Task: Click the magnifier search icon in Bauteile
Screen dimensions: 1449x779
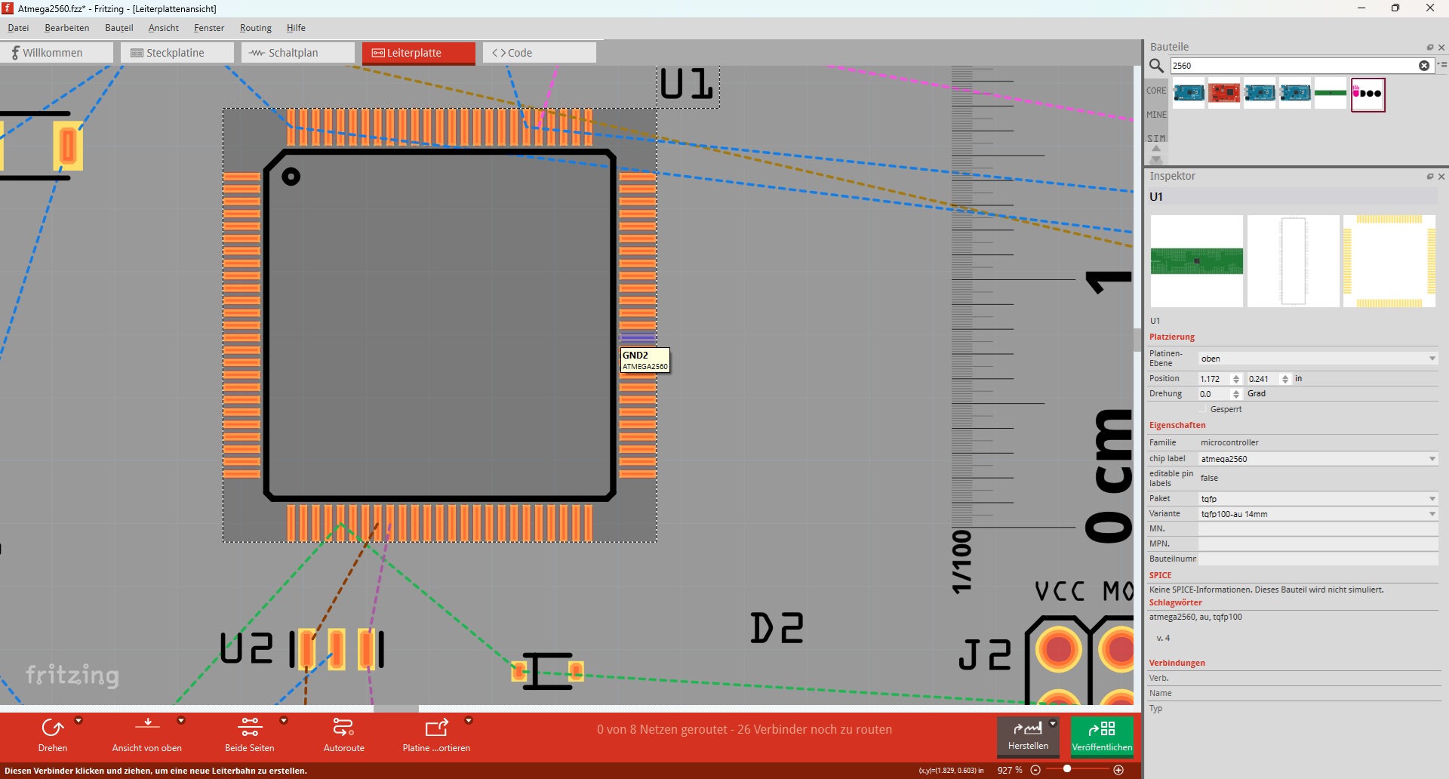Action: tap(1156, 66)
